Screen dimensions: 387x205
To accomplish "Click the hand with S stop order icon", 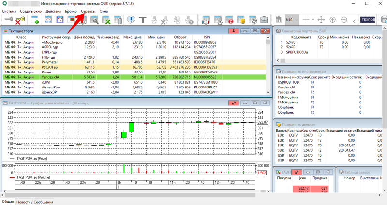I will (189, 20).
